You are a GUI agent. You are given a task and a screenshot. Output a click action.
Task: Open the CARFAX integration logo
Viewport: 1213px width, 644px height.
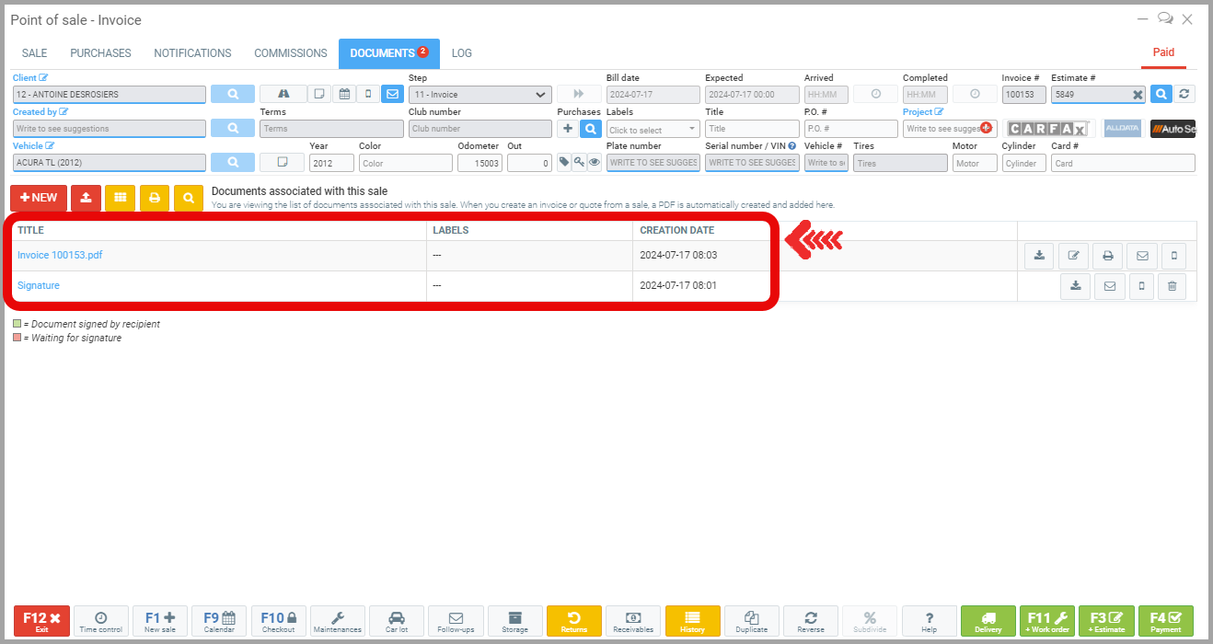[1048, 129]
